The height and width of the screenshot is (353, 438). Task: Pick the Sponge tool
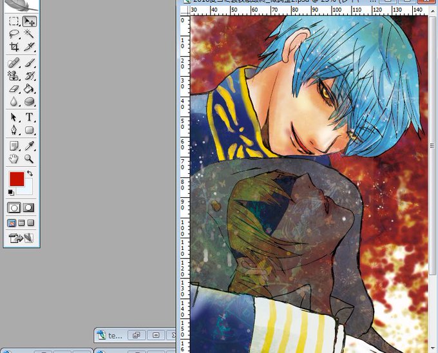pos(30,101)
